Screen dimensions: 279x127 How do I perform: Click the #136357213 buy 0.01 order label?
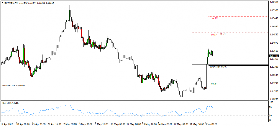[13, 86]
